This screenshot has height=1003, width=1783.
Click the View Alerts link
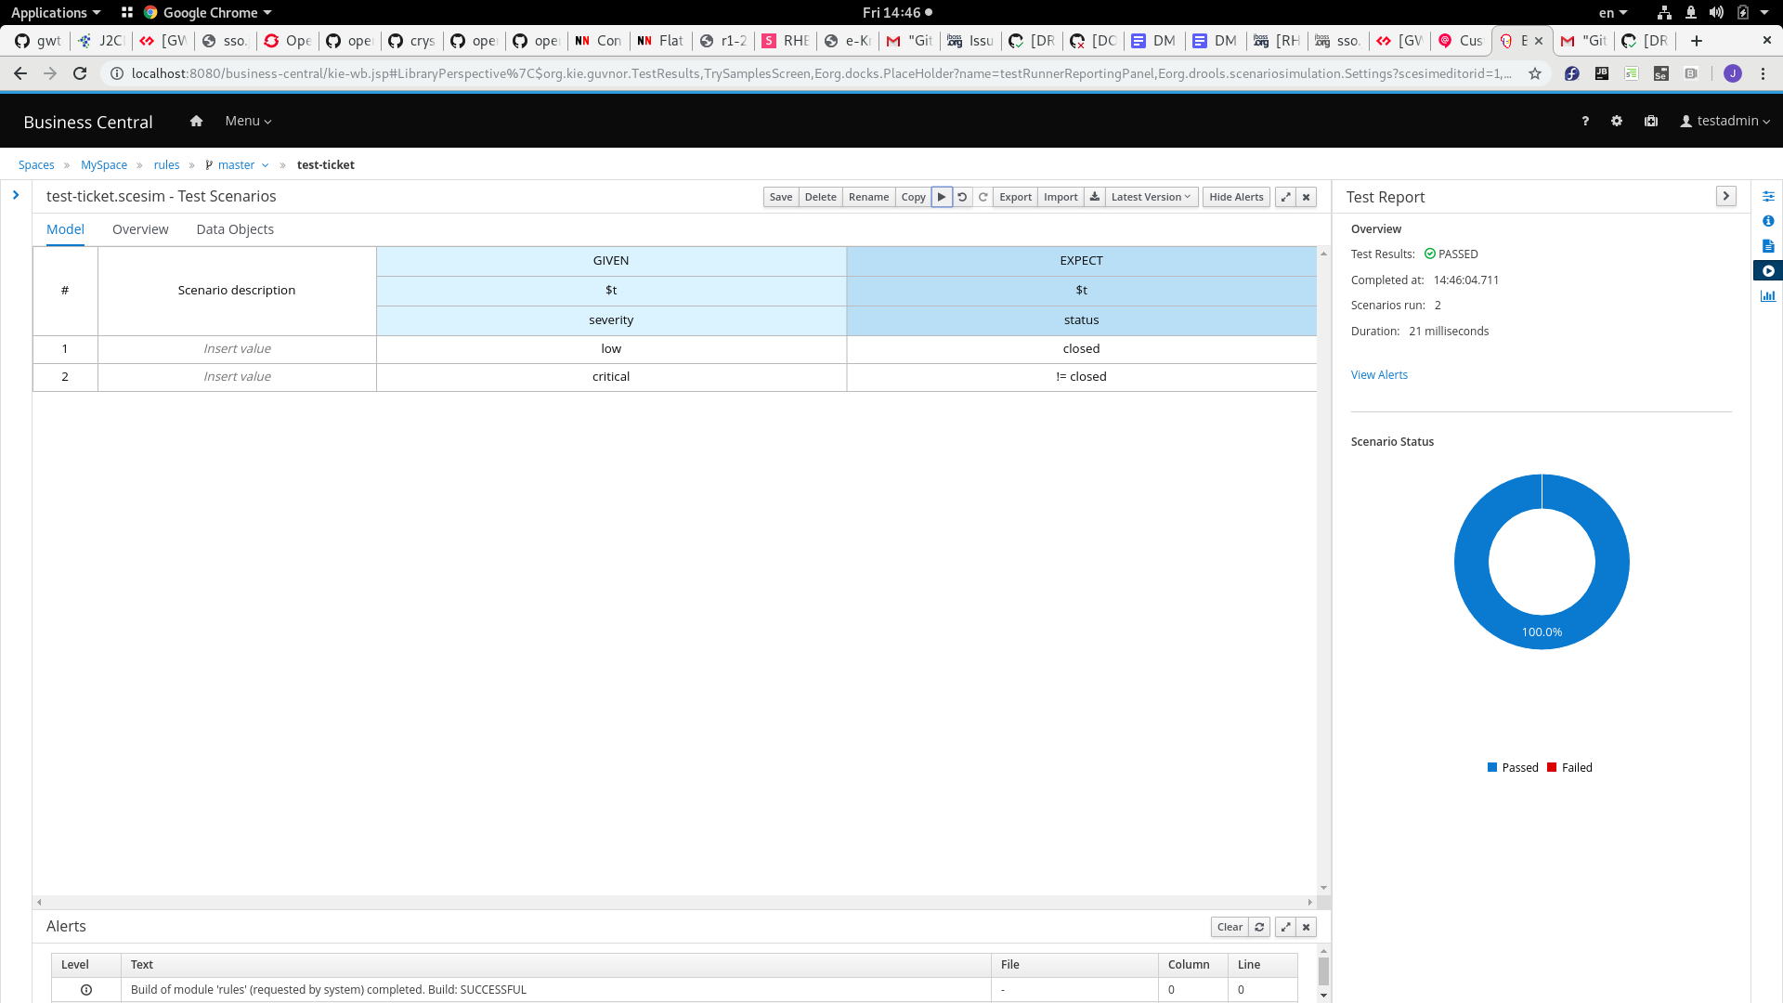(1379, 375)
